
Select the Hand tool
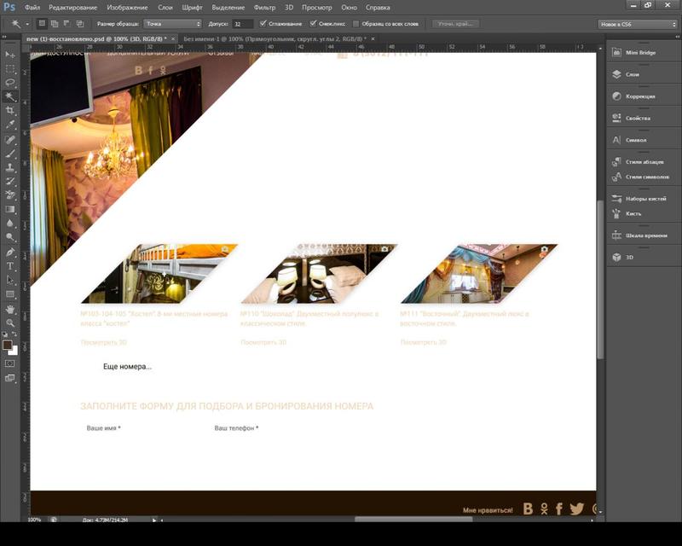(10, 309)
